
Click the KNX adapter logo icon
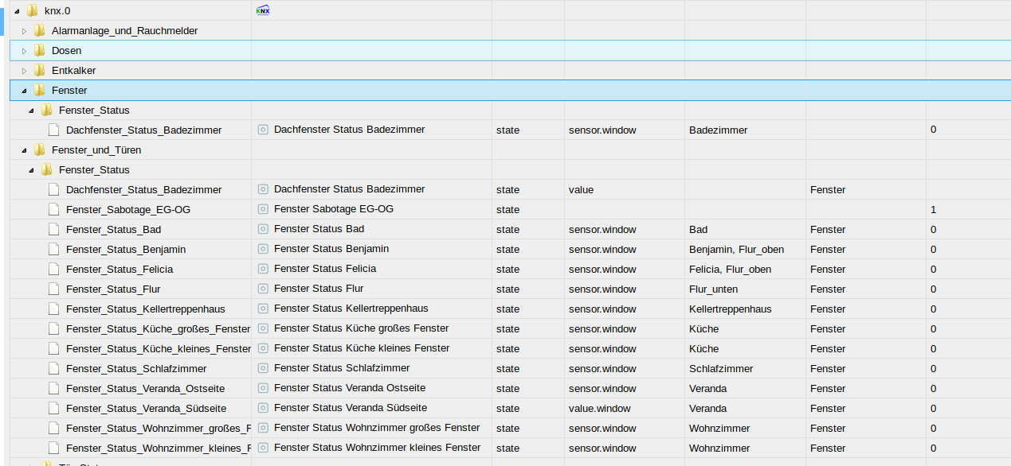[x=262, y=10]
